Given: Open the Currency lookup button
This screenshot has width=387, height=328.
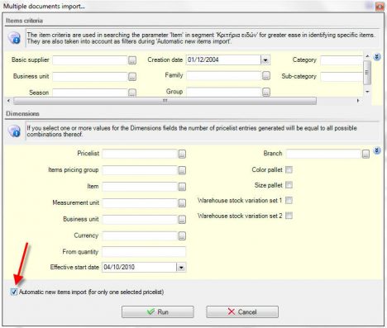Looking at the screenshot, I should click(x=182, y=235).
